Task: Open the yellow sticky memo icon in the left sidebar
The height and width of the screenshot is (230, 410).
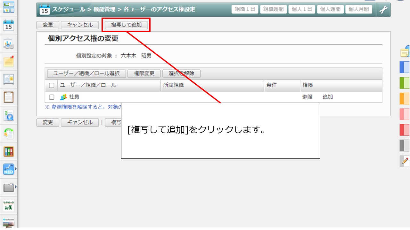Action: click(x=9, y=61)
